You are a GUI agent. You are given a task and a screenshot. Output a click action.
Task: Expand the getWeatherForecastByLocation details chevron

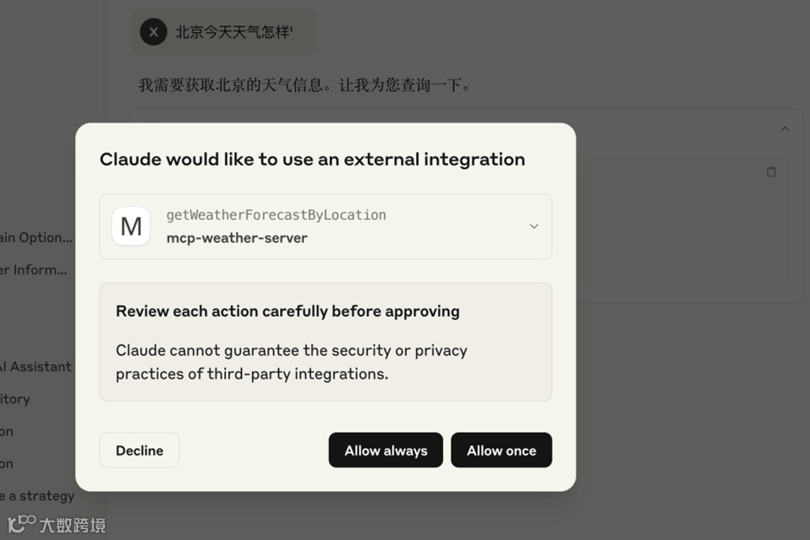(534, 226)
